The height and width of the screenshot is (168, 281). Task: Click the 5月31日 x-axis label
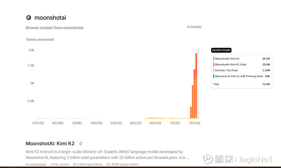tap(116, 123)
